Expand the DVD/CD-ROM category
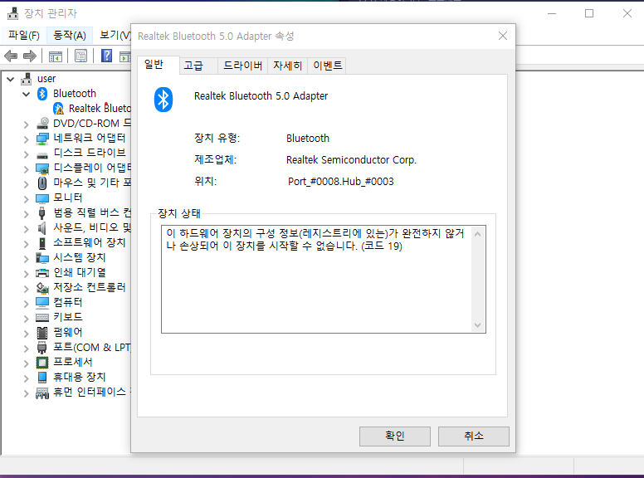The height and width of the screenshot is (478, 644). point(27,124)
